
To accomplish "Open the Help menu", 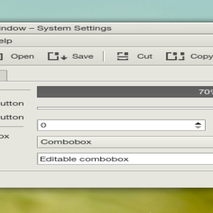I will coord(6,41).
